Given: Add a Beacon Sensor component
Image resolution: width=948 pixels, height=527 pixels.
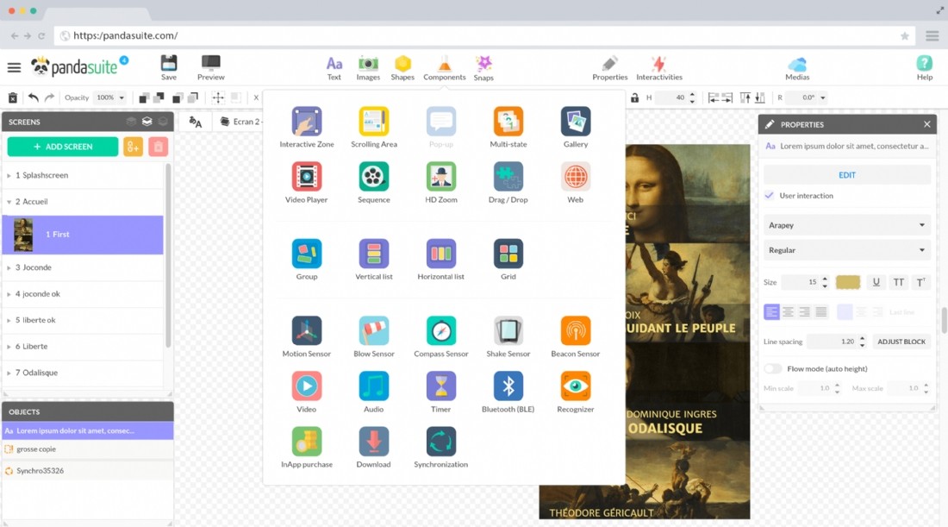Looking at the screenshot, I should pyautogui.click(x=575, y=331).
